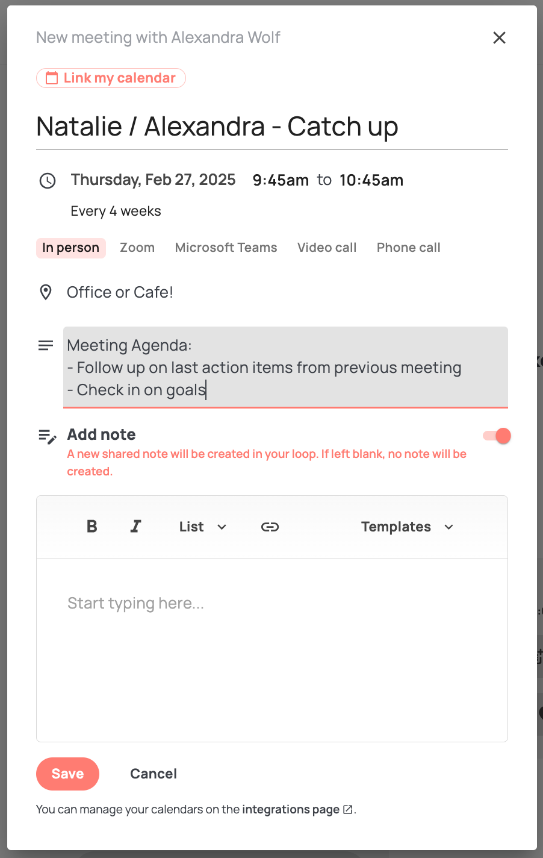This screenshot has width=543, height=858.
Task: Choose the Microsoft Teams option
Action: [x=226, y=248]
